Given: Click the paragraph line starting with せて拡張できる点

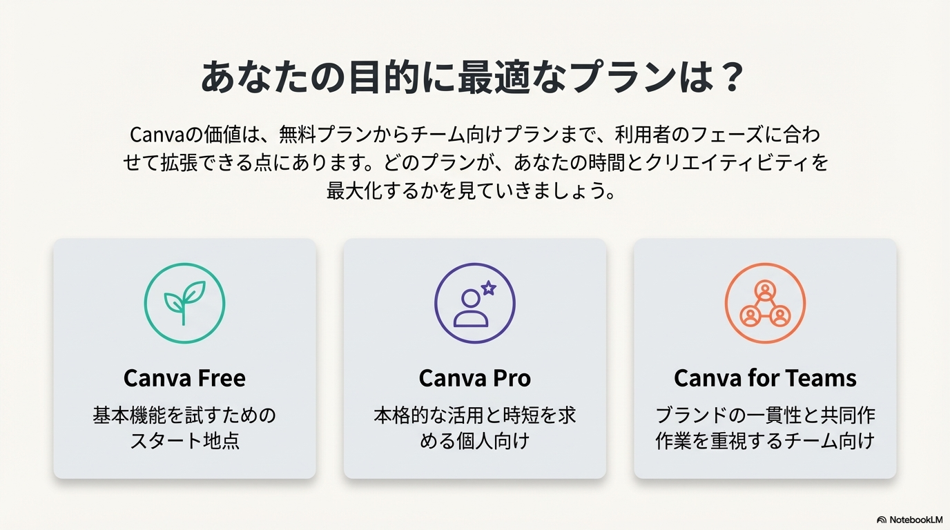Looking at the screenshot, I should coord(474,163).
